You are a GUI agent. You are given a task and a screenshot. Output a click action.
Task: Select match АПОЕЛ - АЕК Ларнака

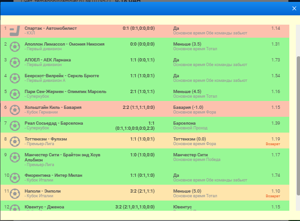48,60
